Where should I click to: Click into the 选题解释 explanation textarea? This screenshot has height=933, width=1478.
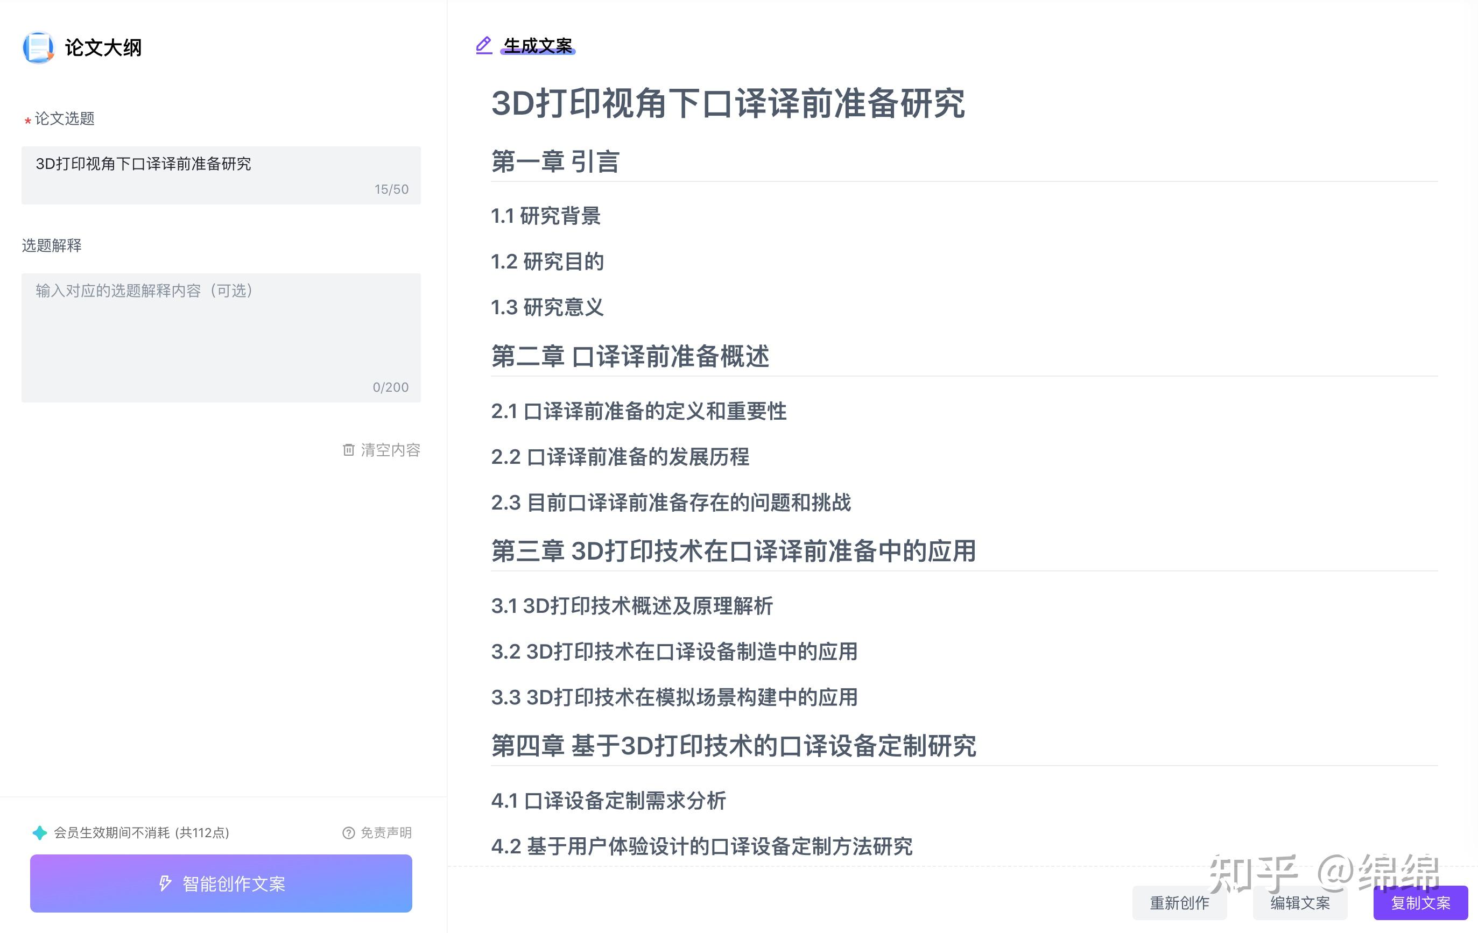221,337
